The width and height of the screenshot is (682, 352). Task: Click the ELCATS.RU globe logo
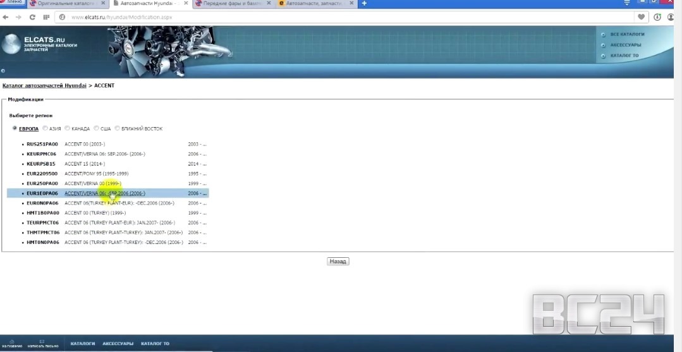tap(11, 45)
